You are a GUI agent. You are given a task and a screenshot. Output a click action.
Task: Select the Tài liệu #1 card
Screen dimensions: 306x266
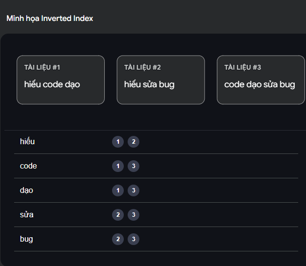pos(60,80)
